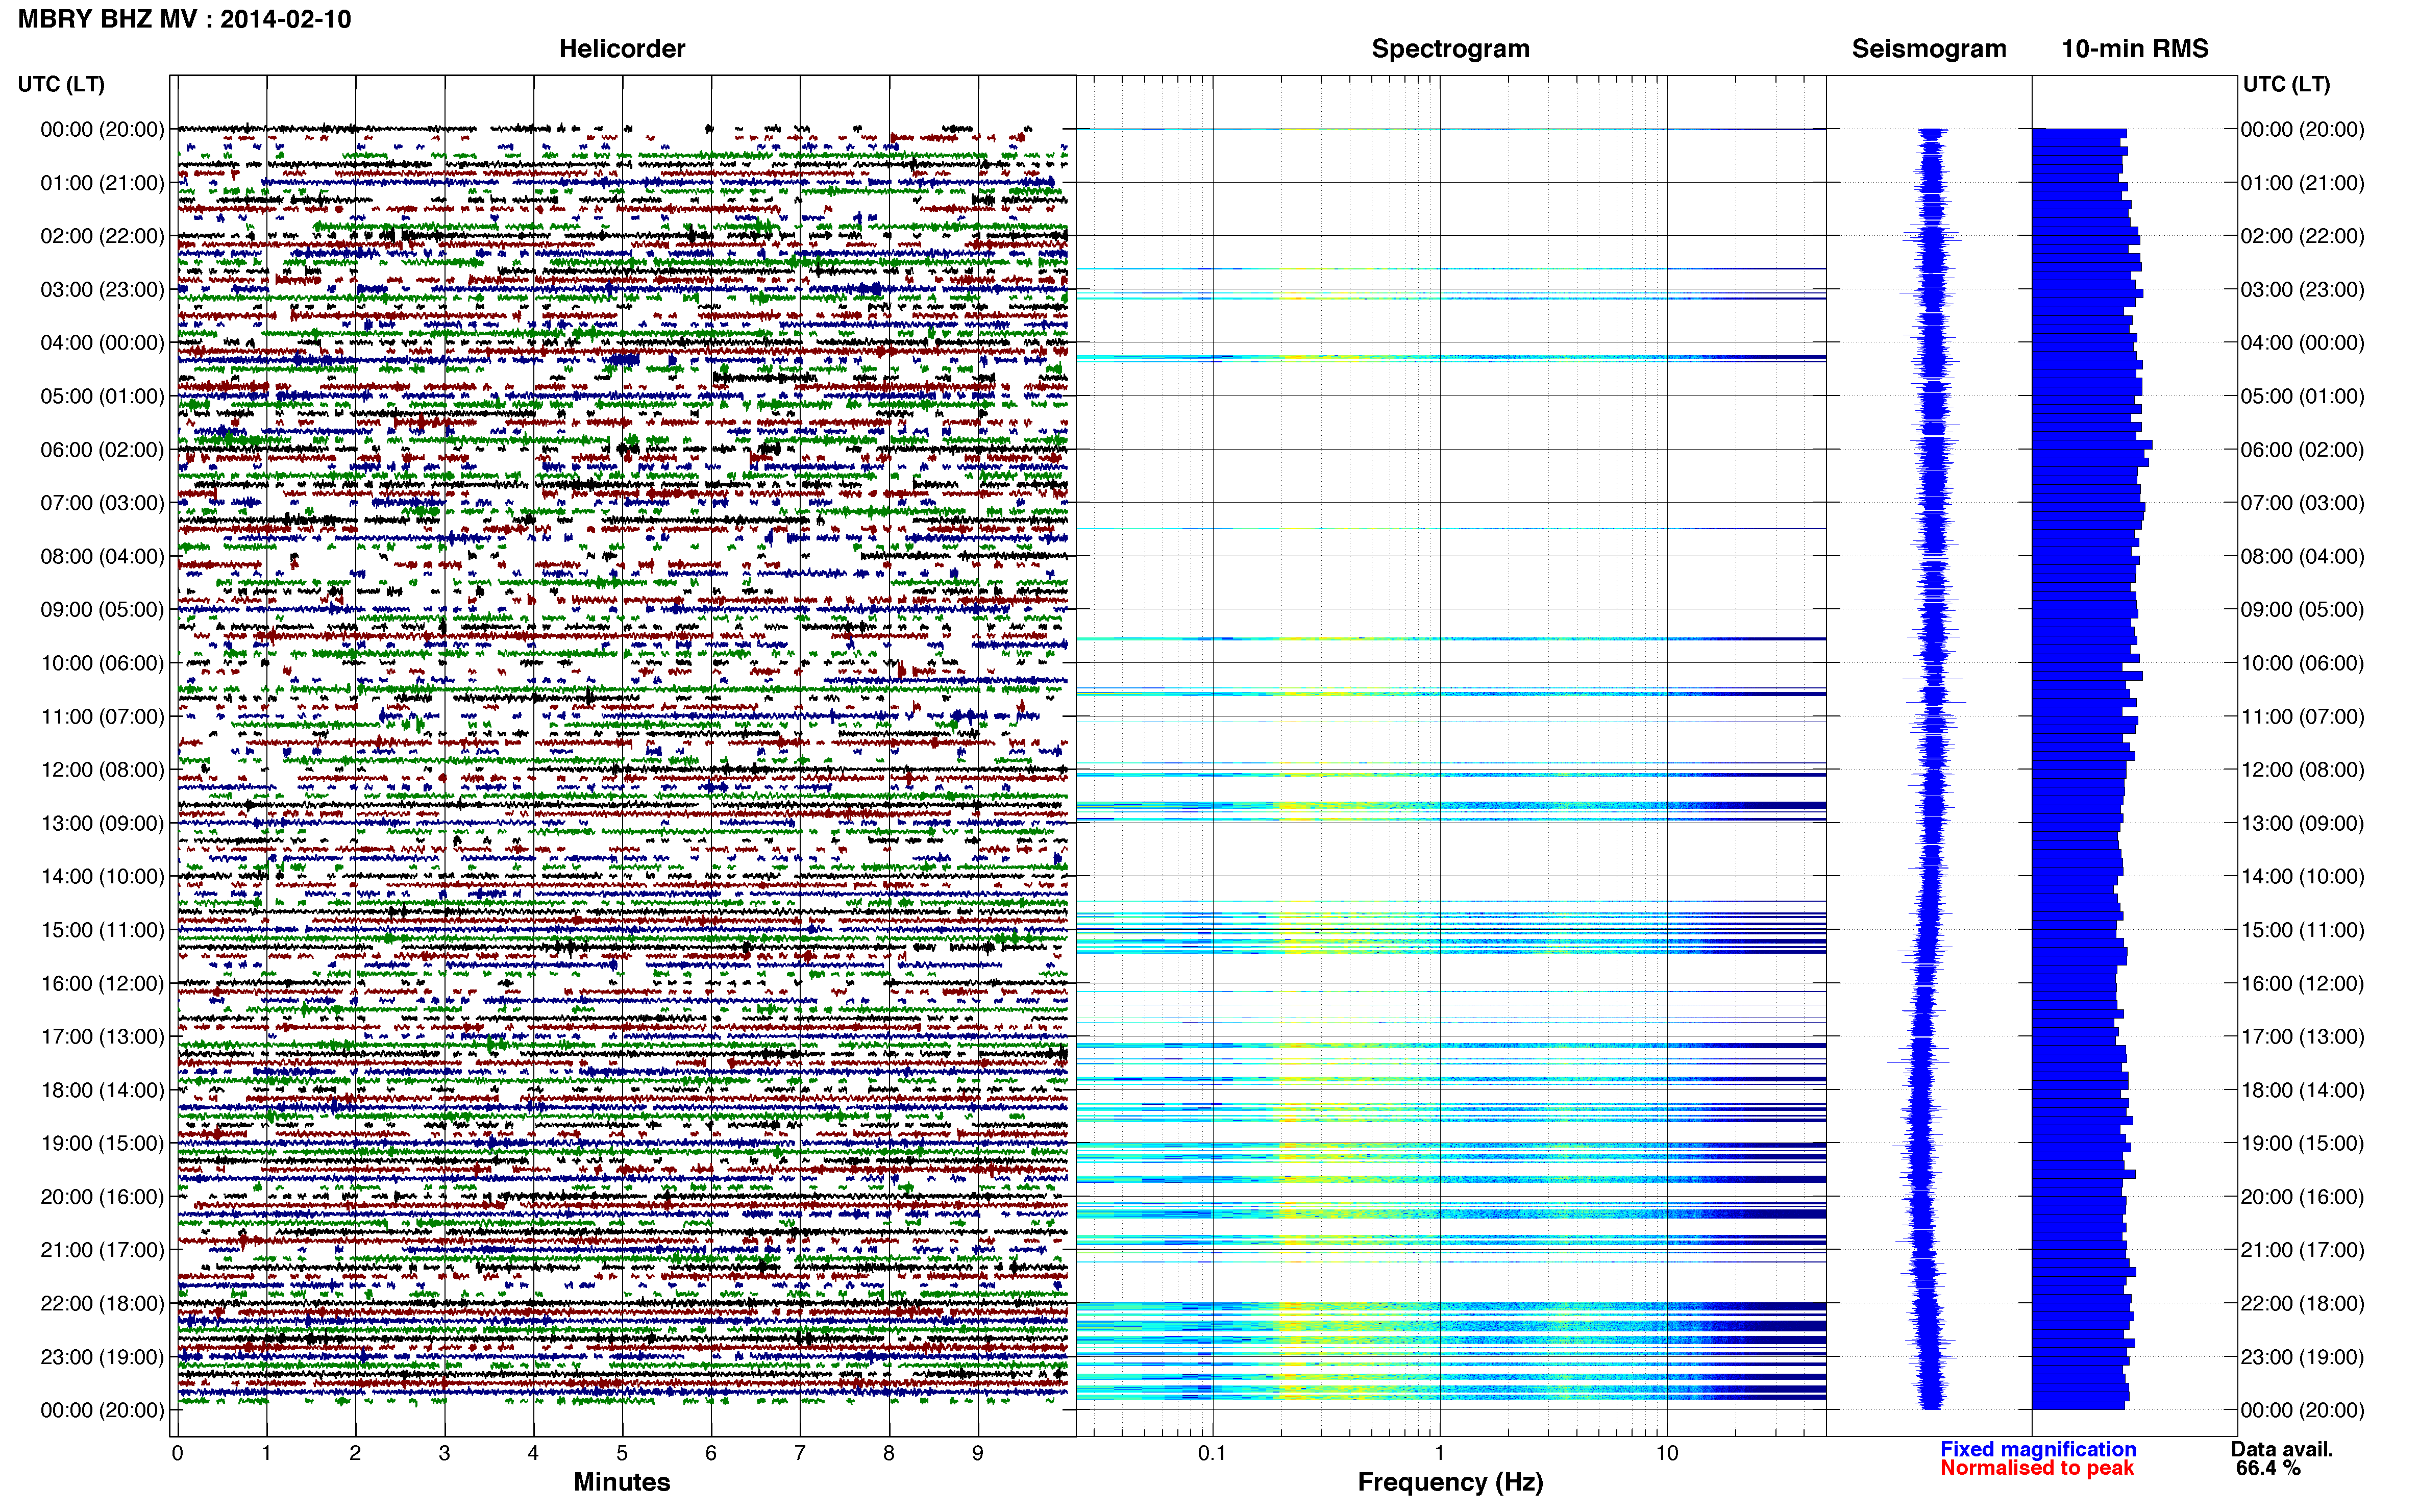Image resolution: width=2419 pixels, height=1512 pixels.
Task: Click the '1' frequency tick label
Action: pos(1440,1453)
